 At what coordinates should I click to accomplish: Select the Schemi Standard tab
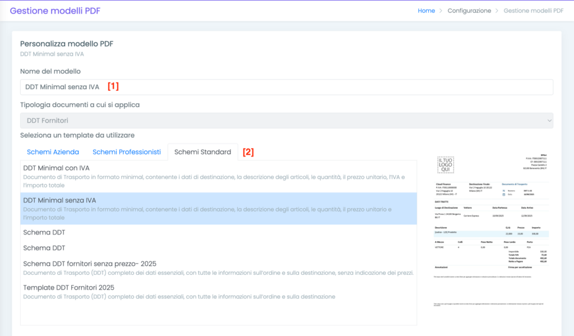(x=202, y=152)
